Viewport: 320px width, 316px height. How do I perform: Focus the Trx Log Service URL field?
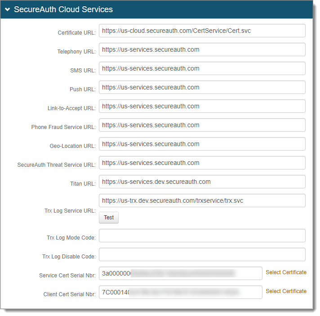[202, 200]
